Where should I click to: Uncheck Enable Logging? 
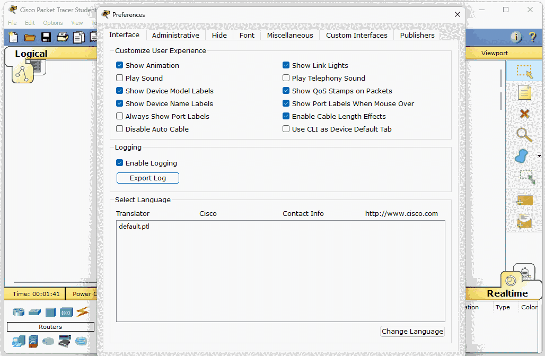click(119, 163)
